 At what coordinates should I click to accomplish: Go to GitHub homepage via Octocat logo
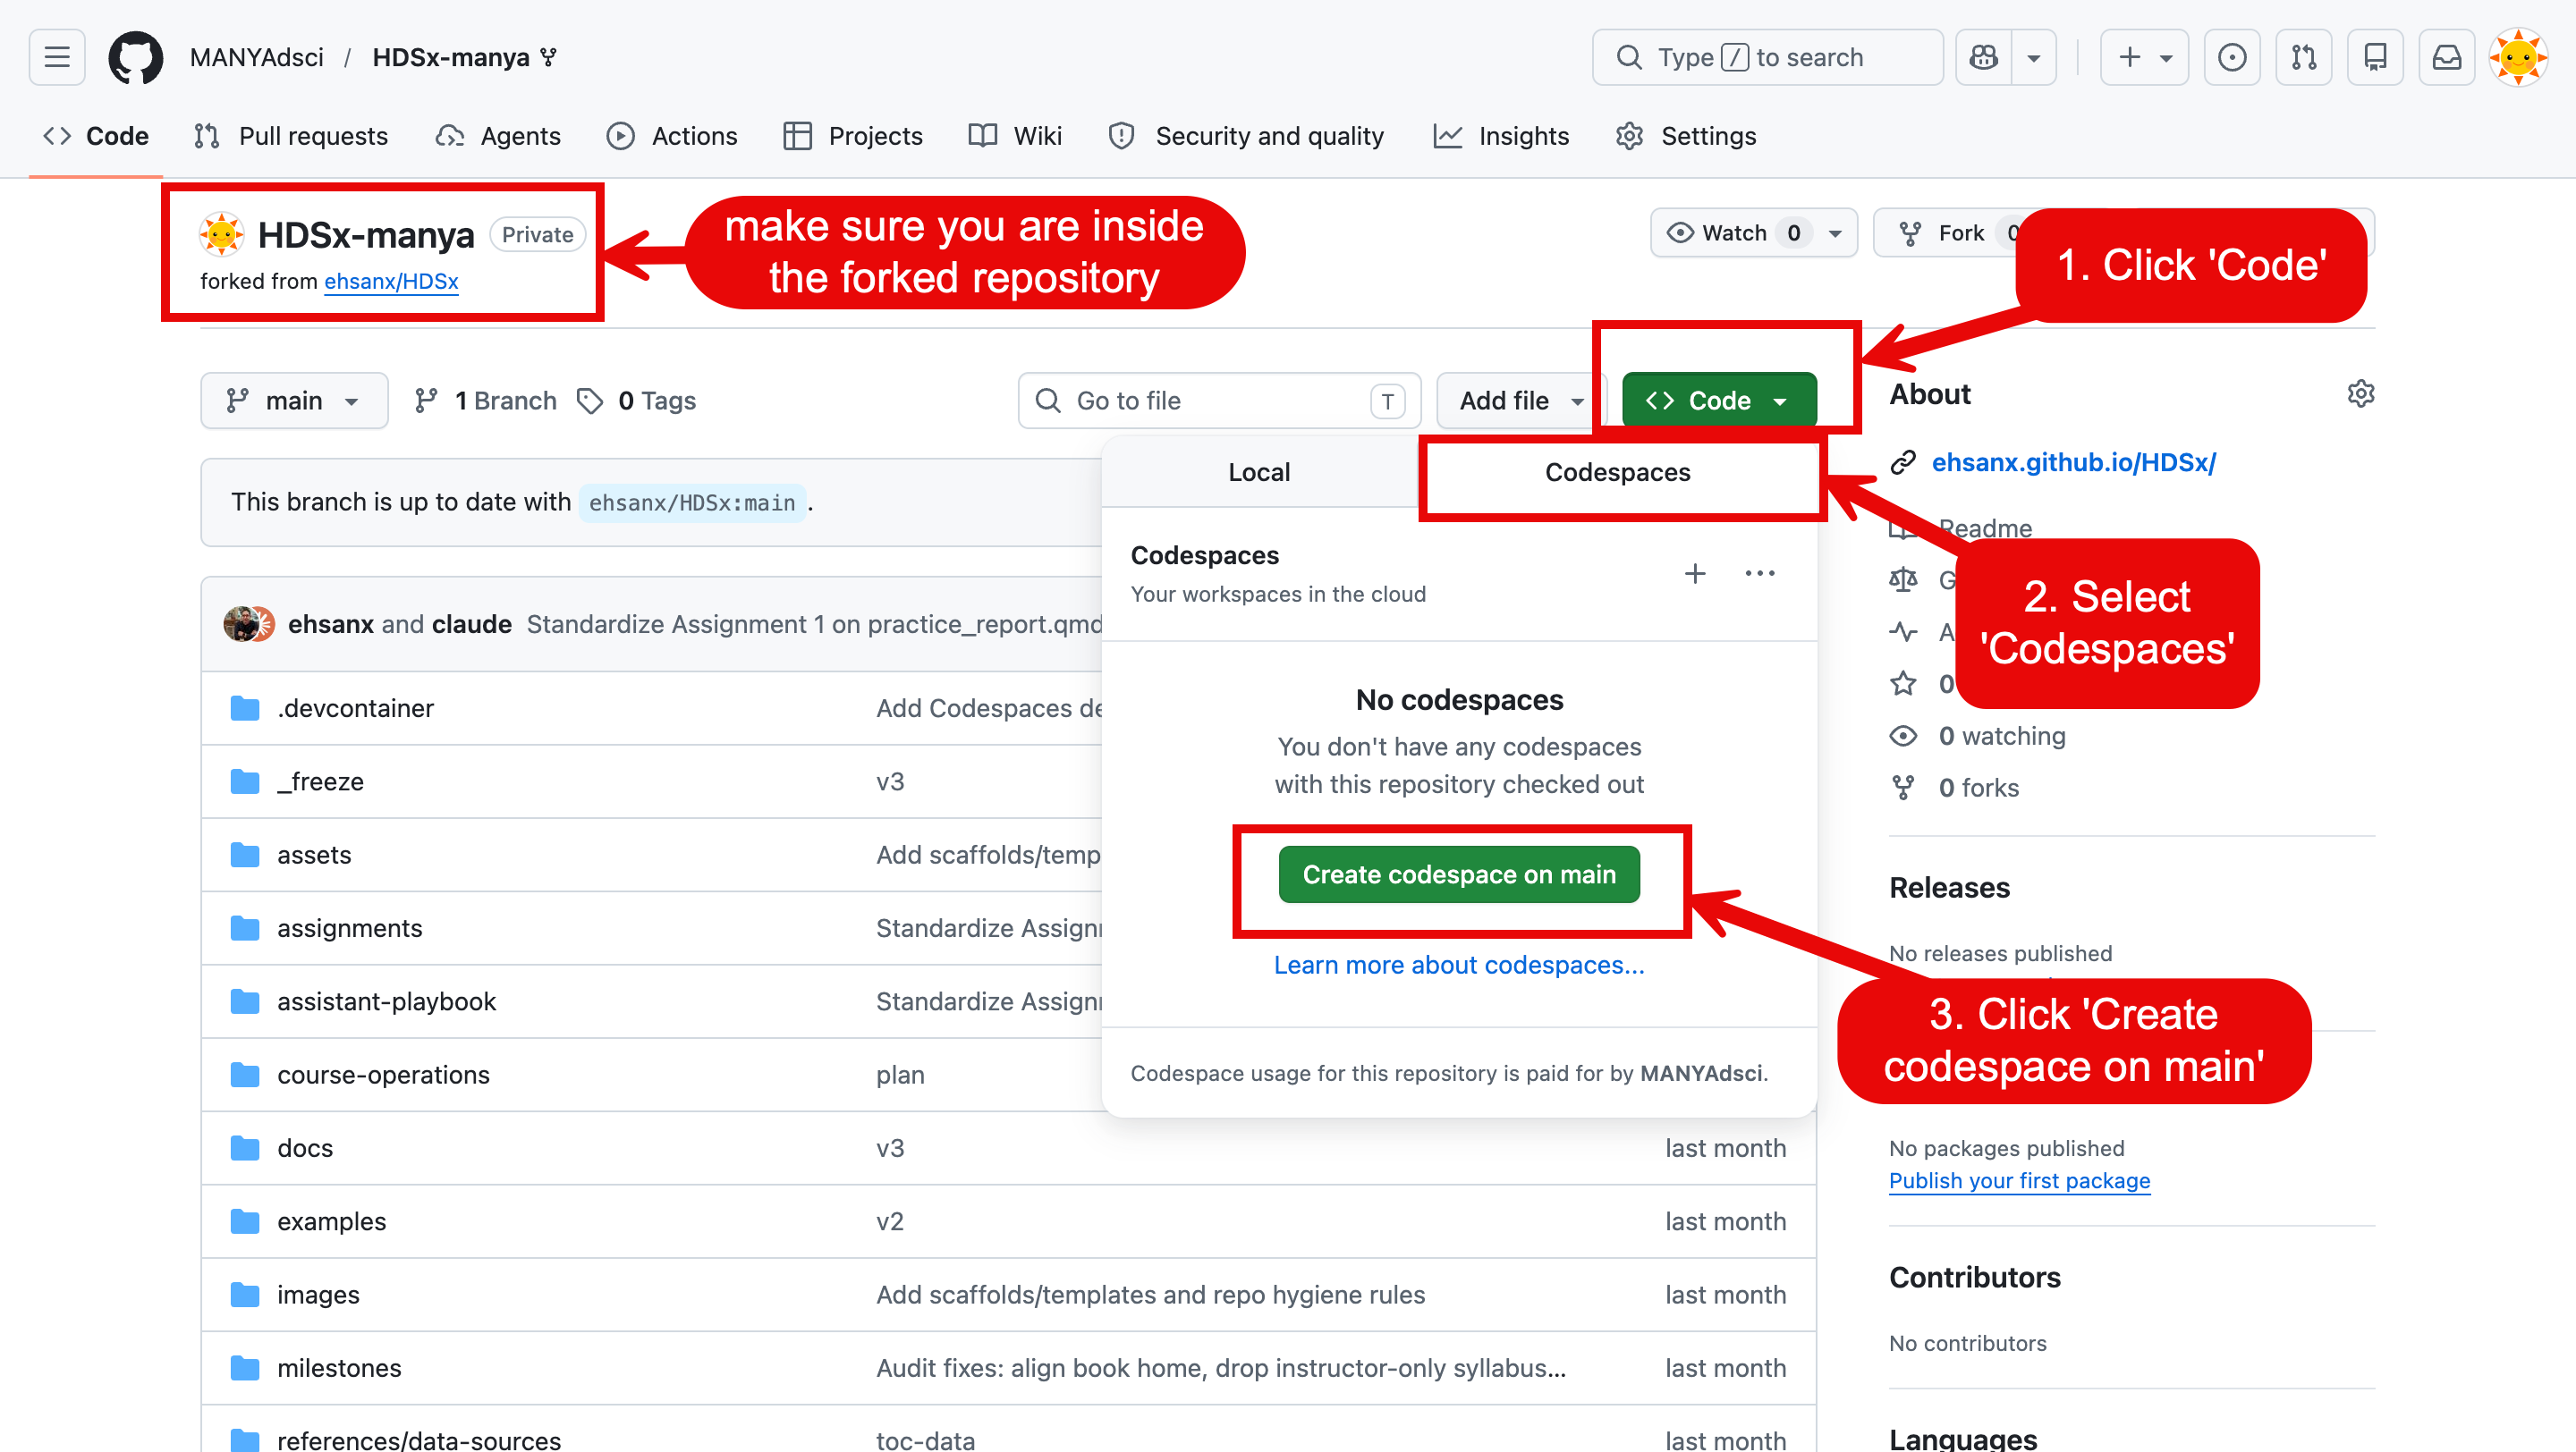point(135,57)
